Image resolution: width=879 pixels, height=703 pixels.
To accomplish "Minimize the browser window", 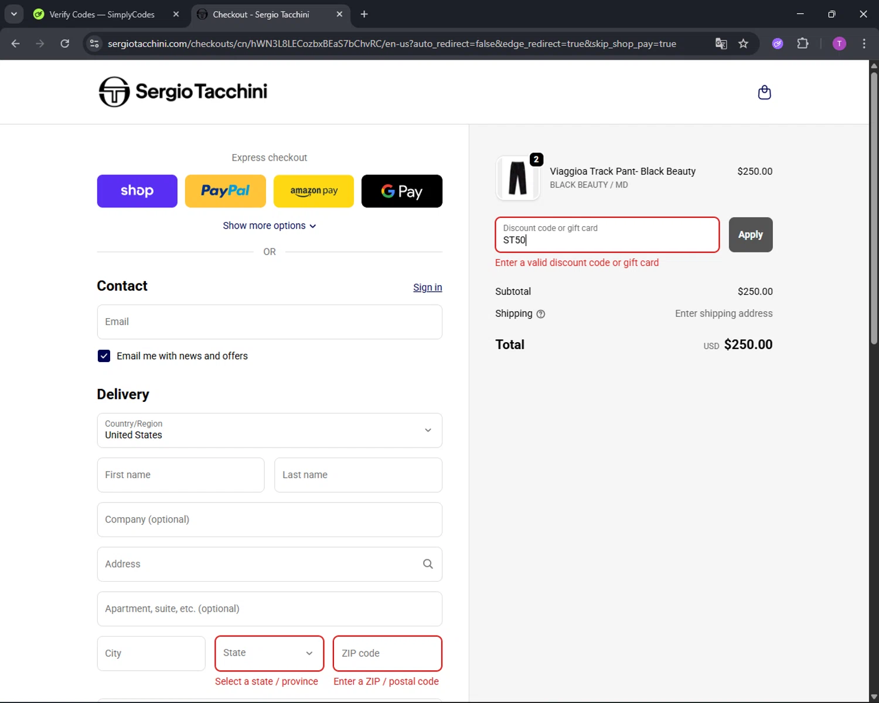I will 800,14.
